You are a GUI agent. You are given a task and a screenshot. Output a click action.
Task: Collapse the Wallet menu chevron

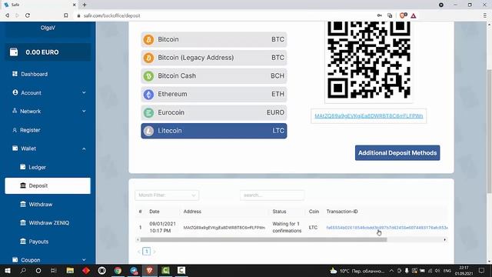coord(84,149)
